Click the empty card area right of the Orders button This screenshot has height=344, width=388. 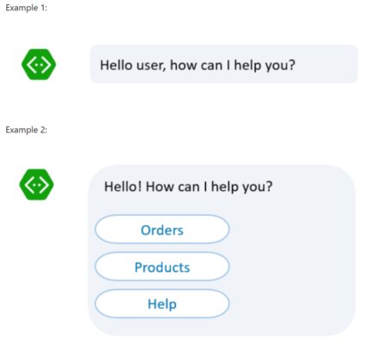click(292, 230)
